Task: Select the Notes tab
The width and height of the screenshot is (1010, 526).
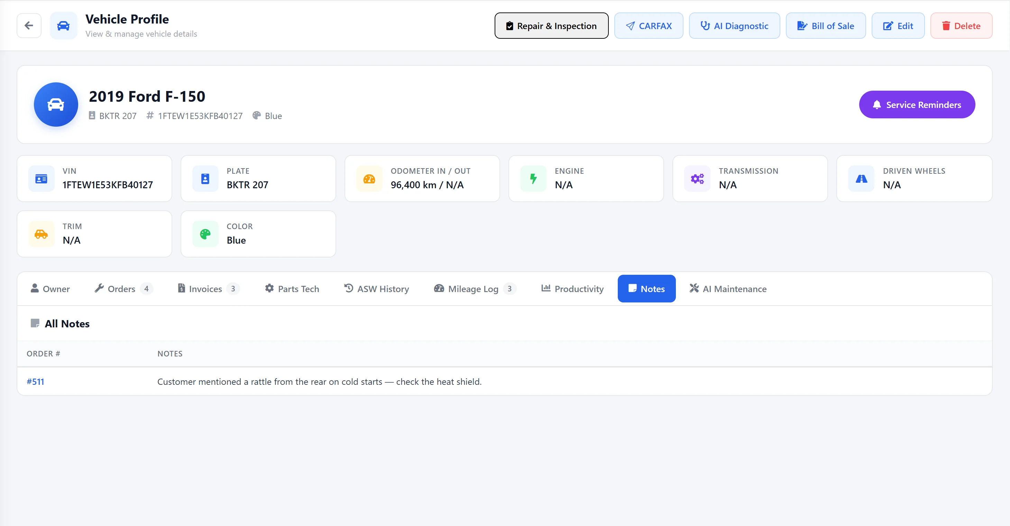Action: pos(646,289)
